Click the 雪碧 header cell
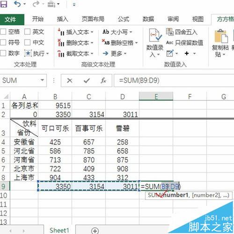Image resolution: width=234 pixels, height=234 pixels. pyautogui.click(x=122, y=128)
